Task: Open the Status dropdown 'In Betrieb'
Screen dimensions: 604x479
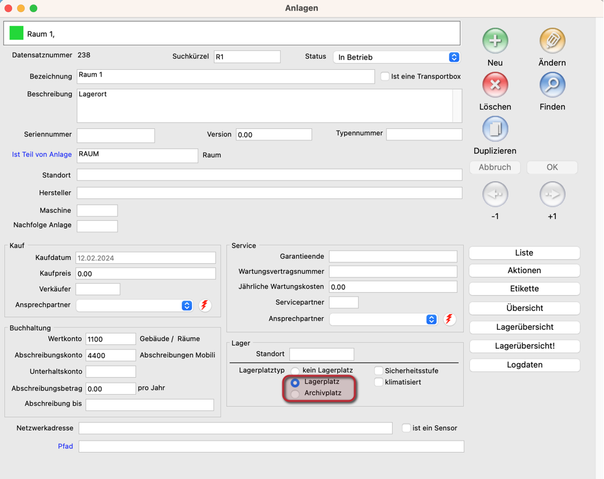Action: pyautogui.click(x=396, y=57)
